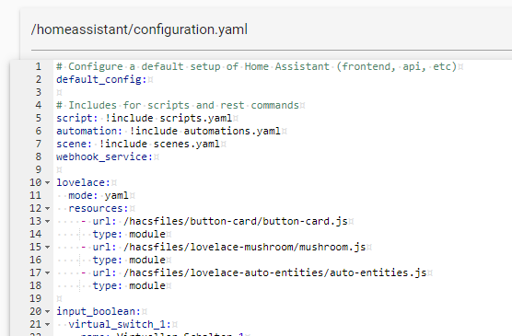Click the 'script: !include scripts.yaml' line

pos(144,118)
